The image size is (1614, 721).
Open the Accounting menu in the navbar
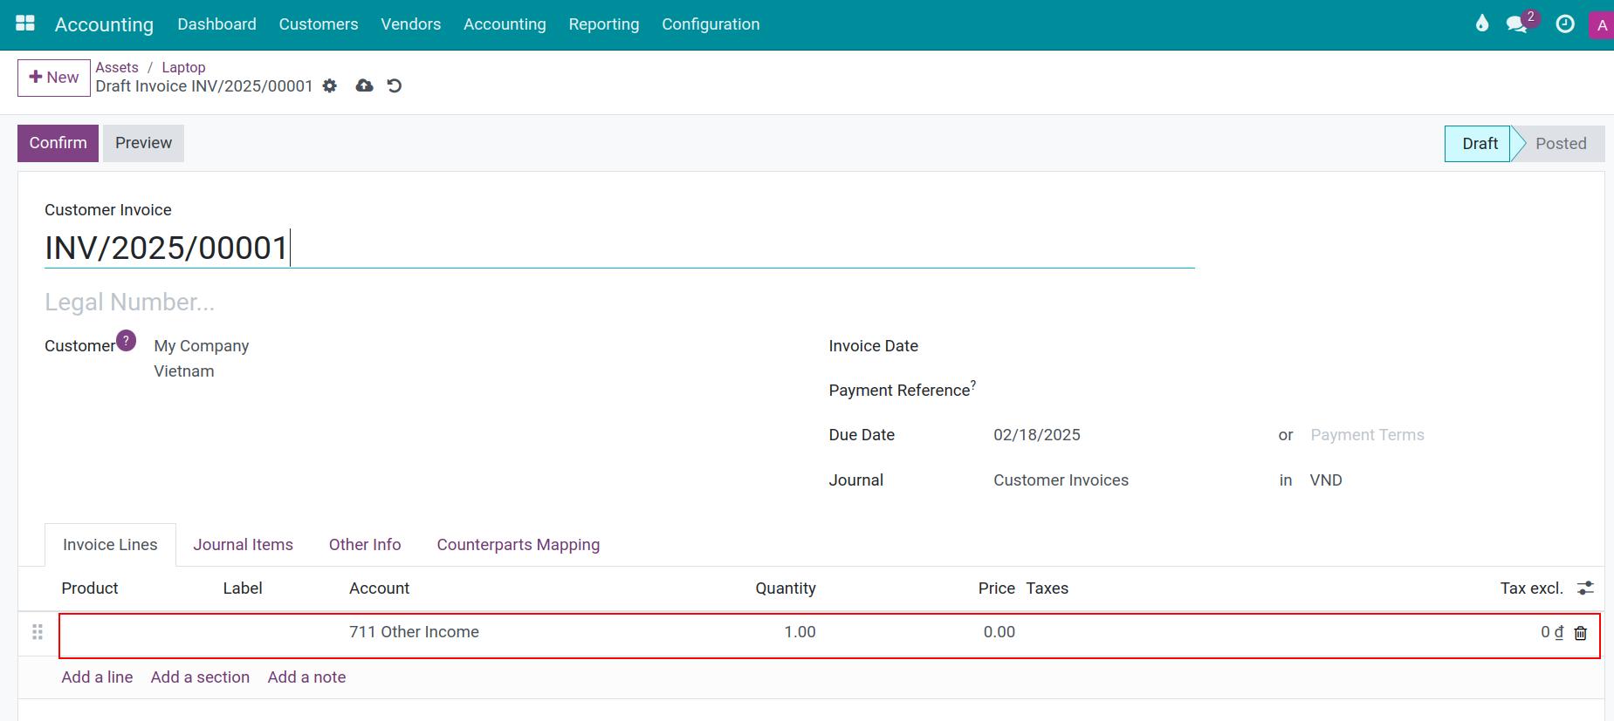[505, 24]
